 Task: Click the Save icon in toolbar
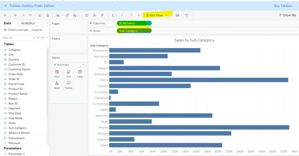point(40,15)
